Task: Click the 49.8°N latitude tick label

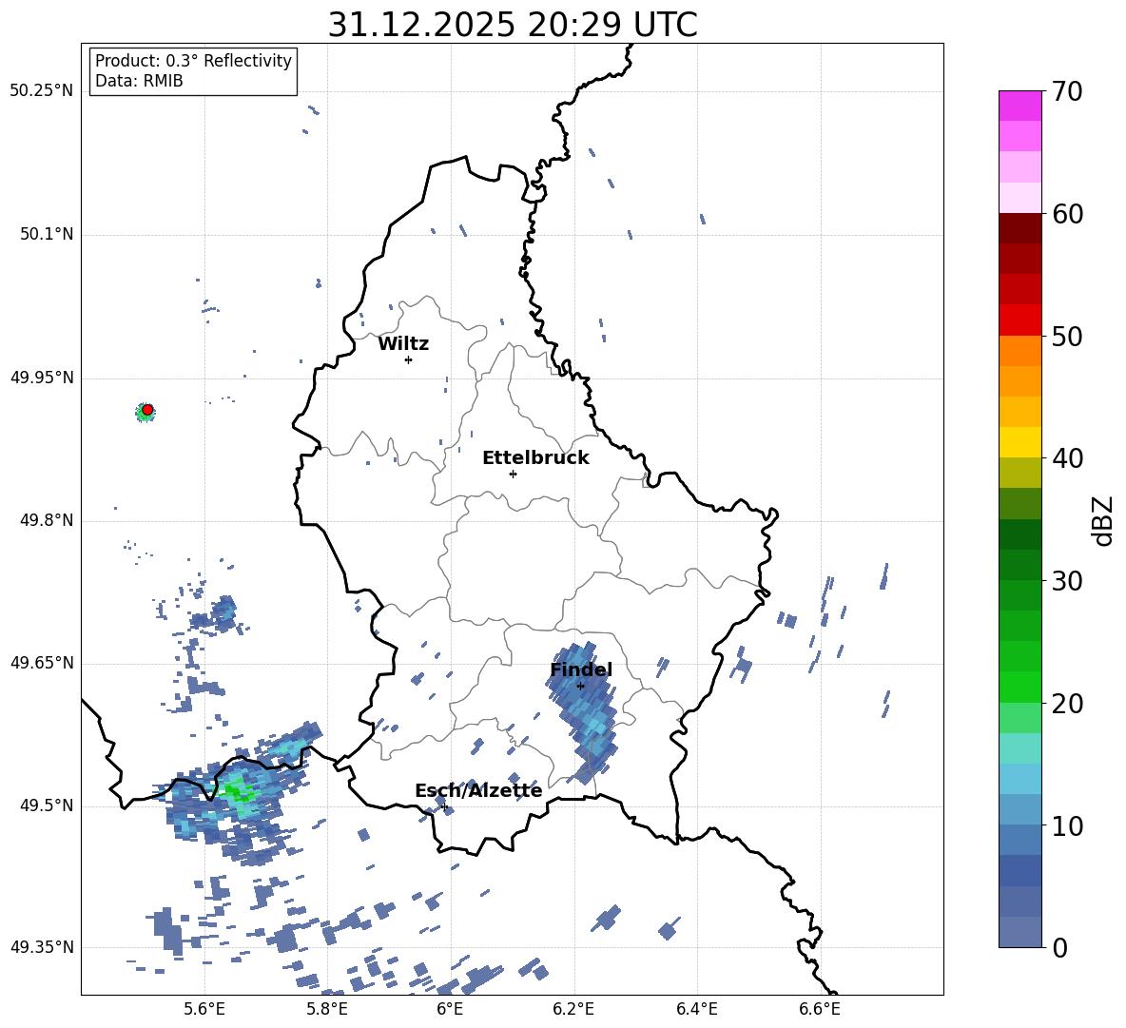Action: 46,520
